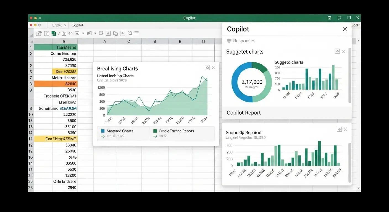Select the Gonehtiard ECEAIOM cell

56,108
